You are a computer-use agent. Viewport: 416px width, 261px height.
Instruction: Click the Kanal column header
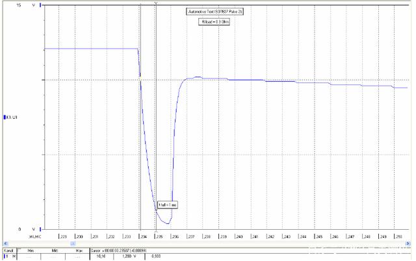[x=10, y=251]
